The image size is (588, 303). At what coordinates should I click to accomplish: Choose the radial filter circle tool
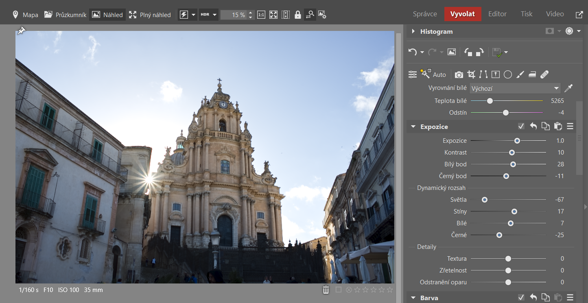[508, 74]
